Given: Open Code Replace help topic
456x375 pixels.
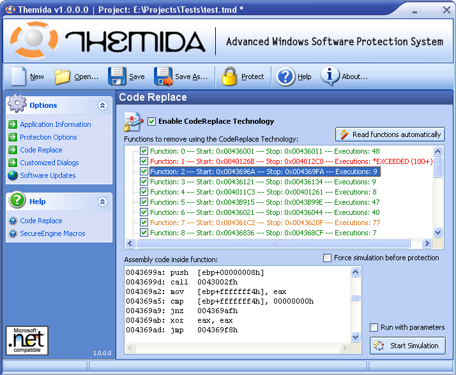Looking at the screenshot, I should [x=41, y=221].
